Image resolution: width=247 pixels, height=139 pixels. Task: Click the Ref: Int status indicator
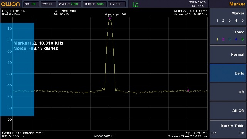click(31, 4)
